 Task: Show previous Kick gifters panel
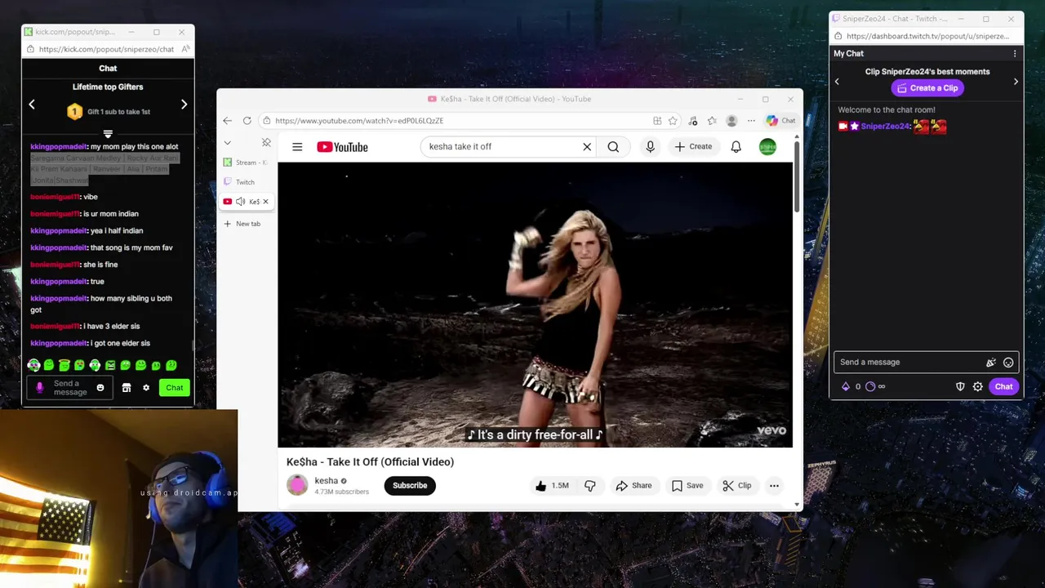pyautogui.click(x=32, y=105)
